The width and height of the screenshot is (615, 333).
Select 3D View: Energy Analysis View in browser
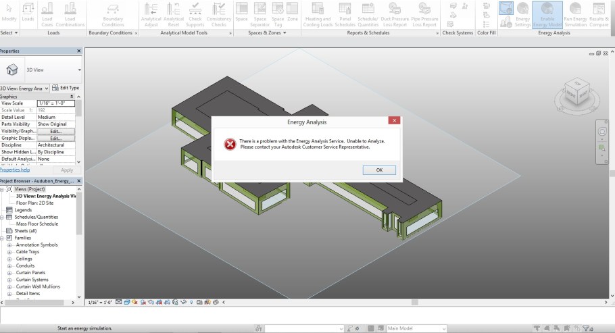46,196
